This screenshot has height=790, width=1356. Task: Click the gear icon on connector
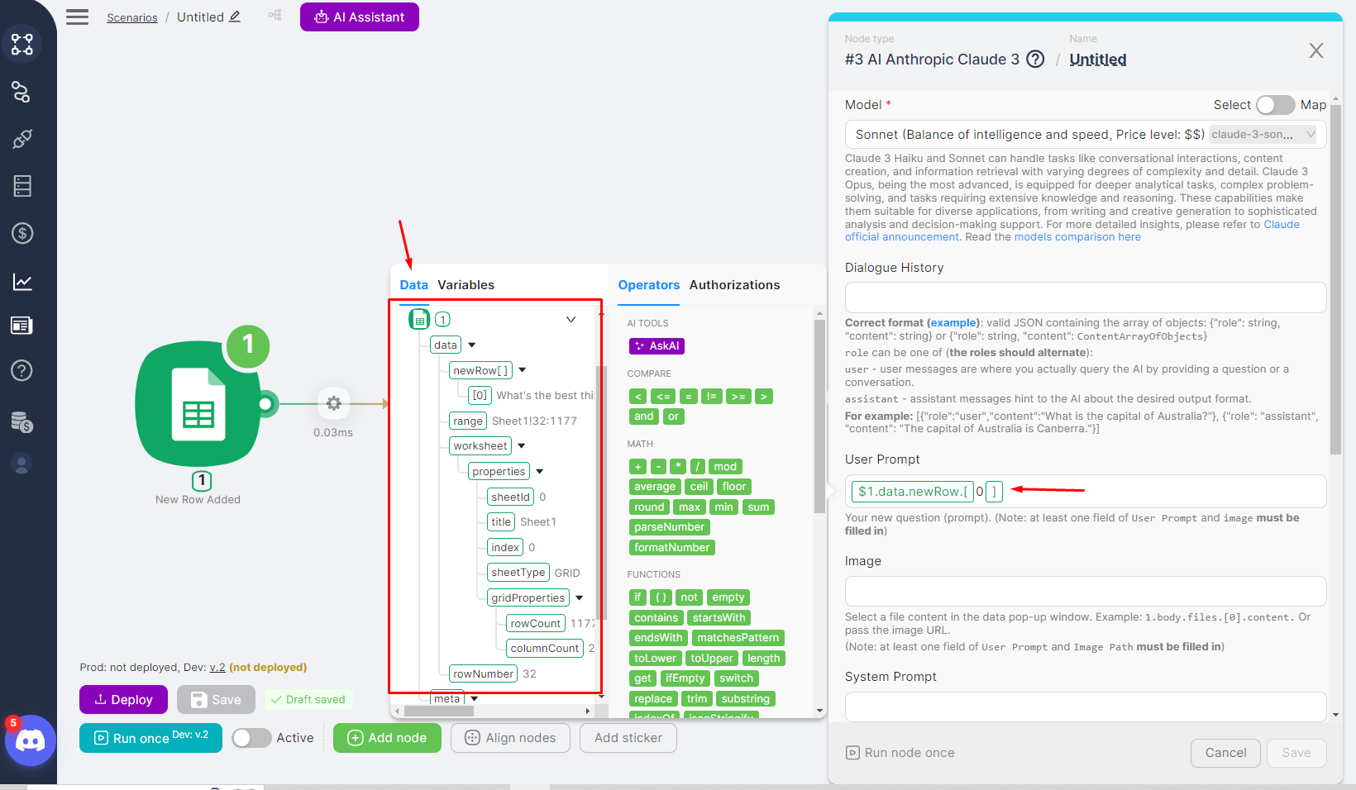click(333, 403)
